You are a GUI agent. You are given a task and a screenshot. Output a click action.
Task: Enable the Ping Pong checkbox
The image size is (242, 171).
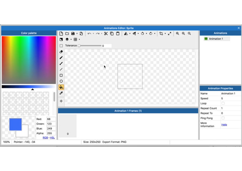point(223,118)
